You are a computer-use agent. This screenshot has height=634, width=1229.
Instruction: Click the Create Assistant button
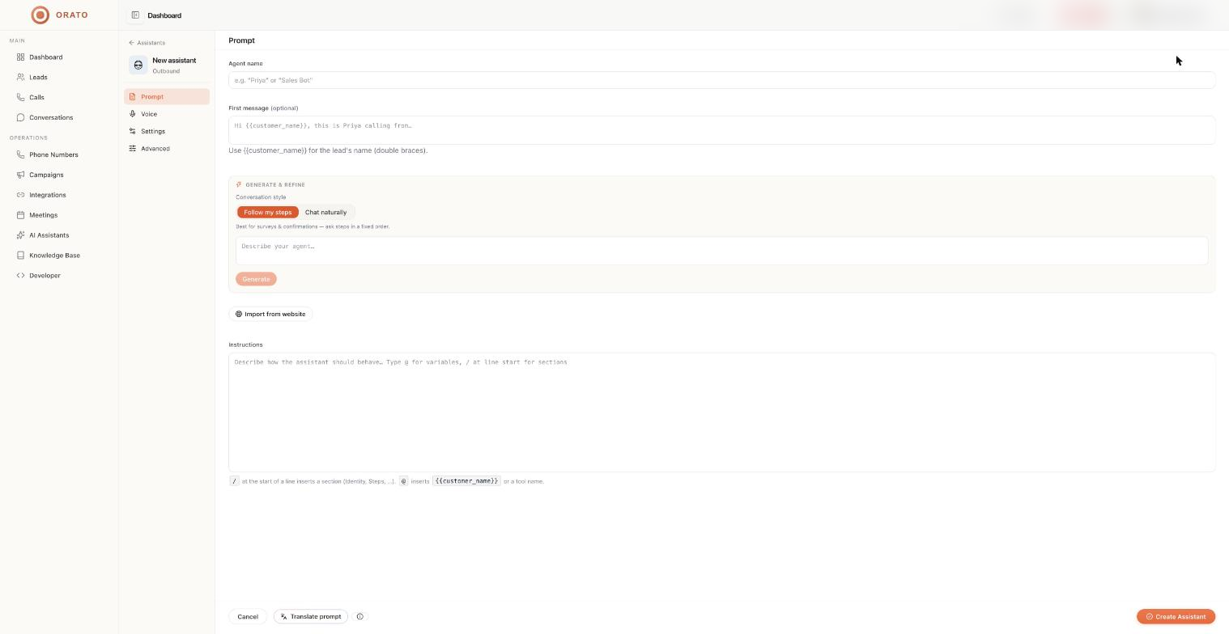[x=1176, y=616]
